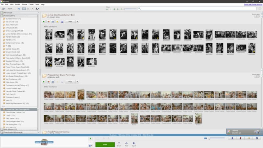Screen dimensions: 263x148
Task: Open the Tools menu
Action: pyautogui.click(x=37, y=5)
